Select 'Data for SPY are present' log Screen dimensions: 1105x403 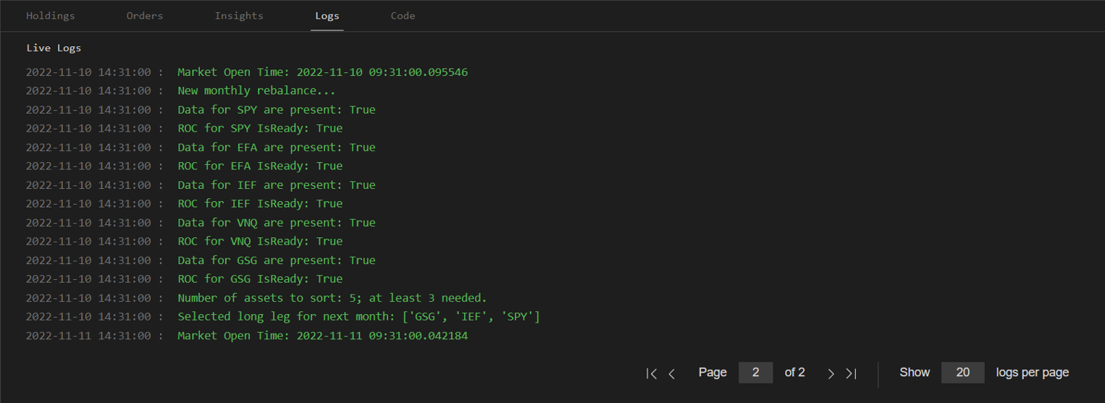[277, 110]
